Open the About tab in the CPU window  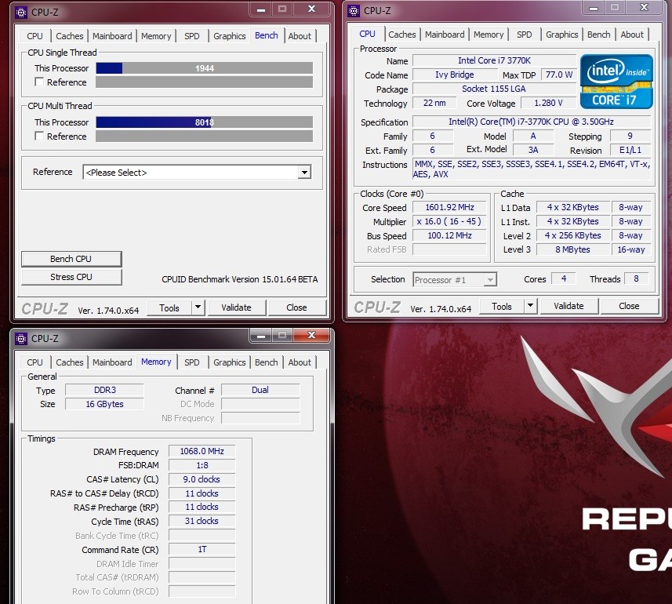tap(632, 35)
